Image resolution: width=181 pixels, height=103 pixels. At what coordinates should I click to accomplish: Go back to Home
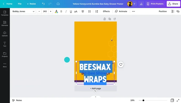(x=7, y=4)
